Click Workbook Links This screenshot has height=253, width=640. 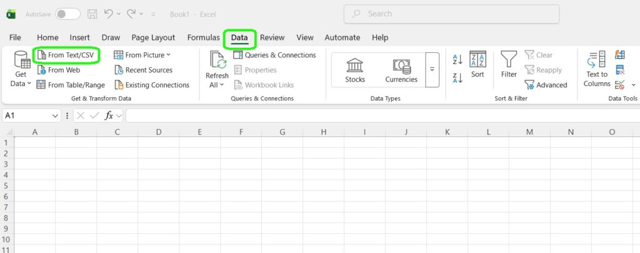point(264,85)
